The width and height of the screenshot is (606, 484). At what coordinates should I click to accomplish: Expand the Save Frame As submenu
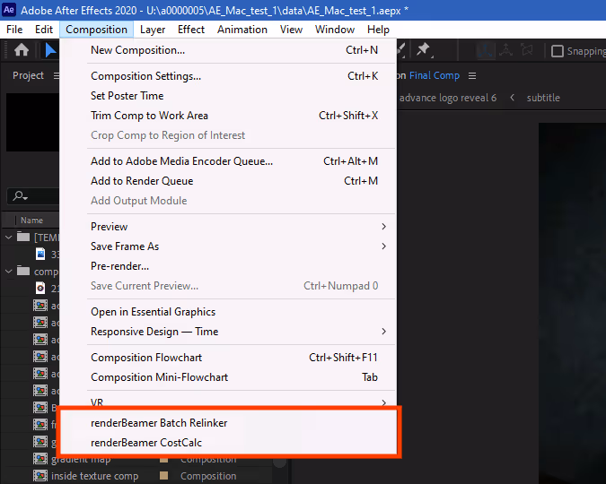click(383, 246)
